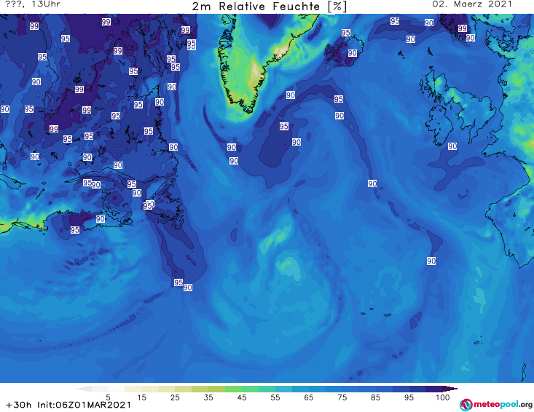Click the 99 label in the top-left corner
The width and height of the screenshot is (534, 412).
[34, 26]
